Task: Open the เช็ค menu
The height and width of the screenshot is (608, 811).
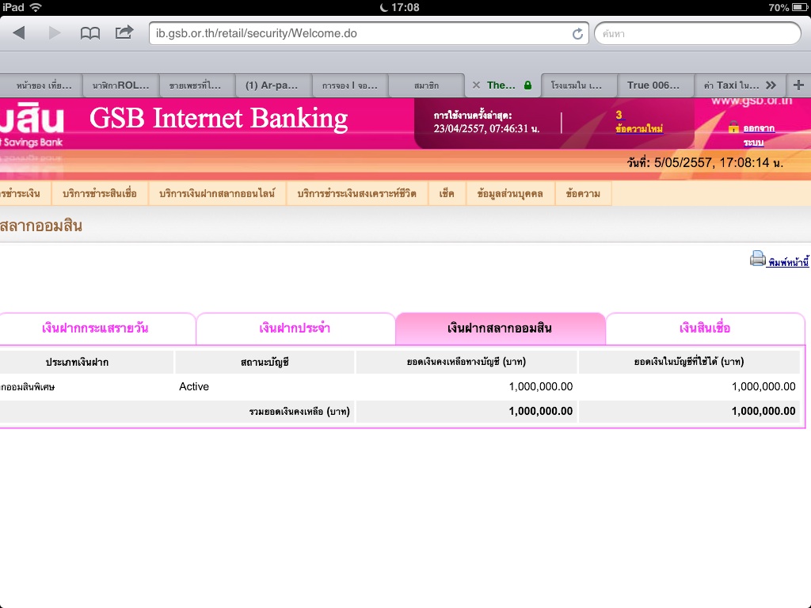Action: [x=447, y=193]
